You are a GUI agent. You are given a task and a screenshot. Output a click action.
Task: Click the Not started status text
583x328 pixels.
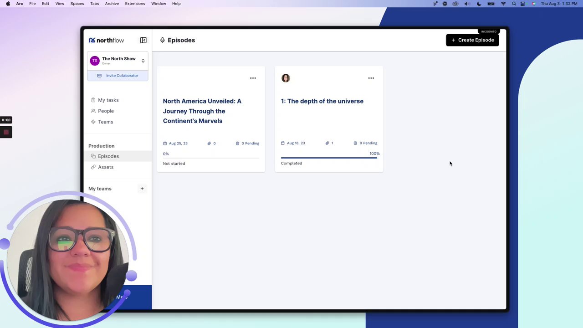coord(174,164)
